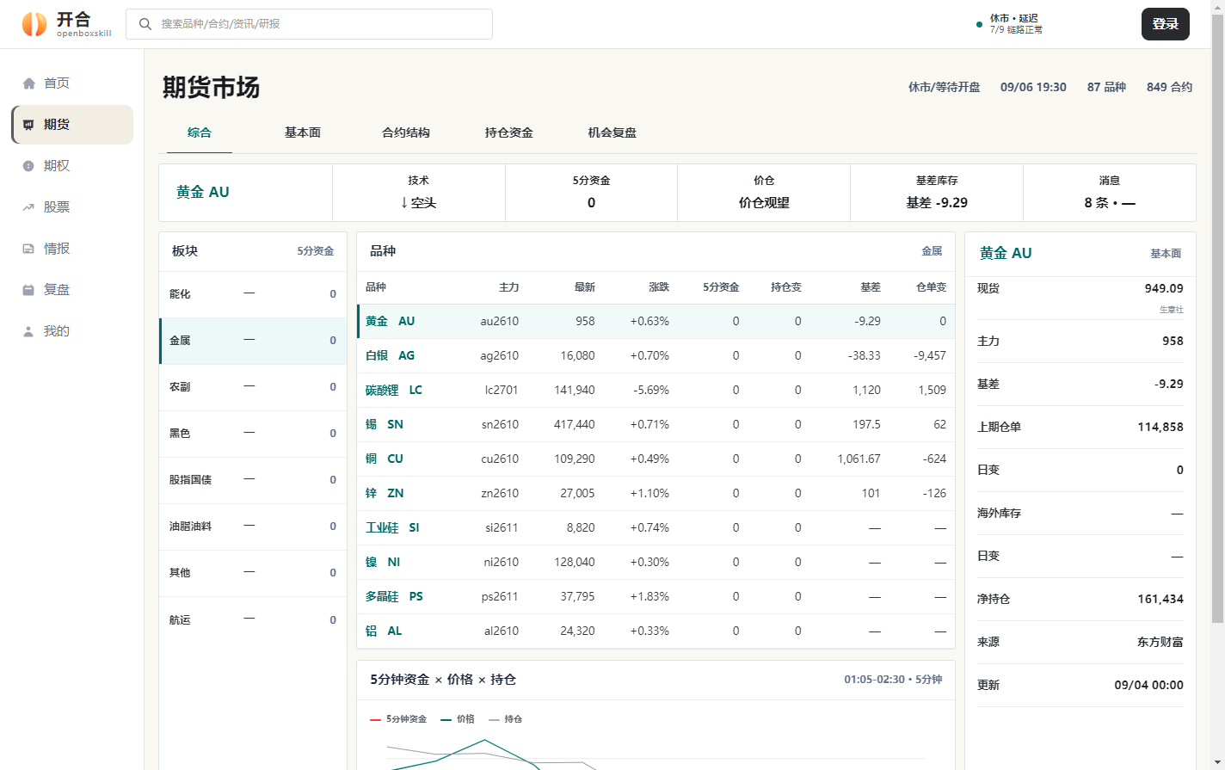Open the 铜 CU product link
The height and width of the screenshot is (770, 1225).
(x=385, y=459)
